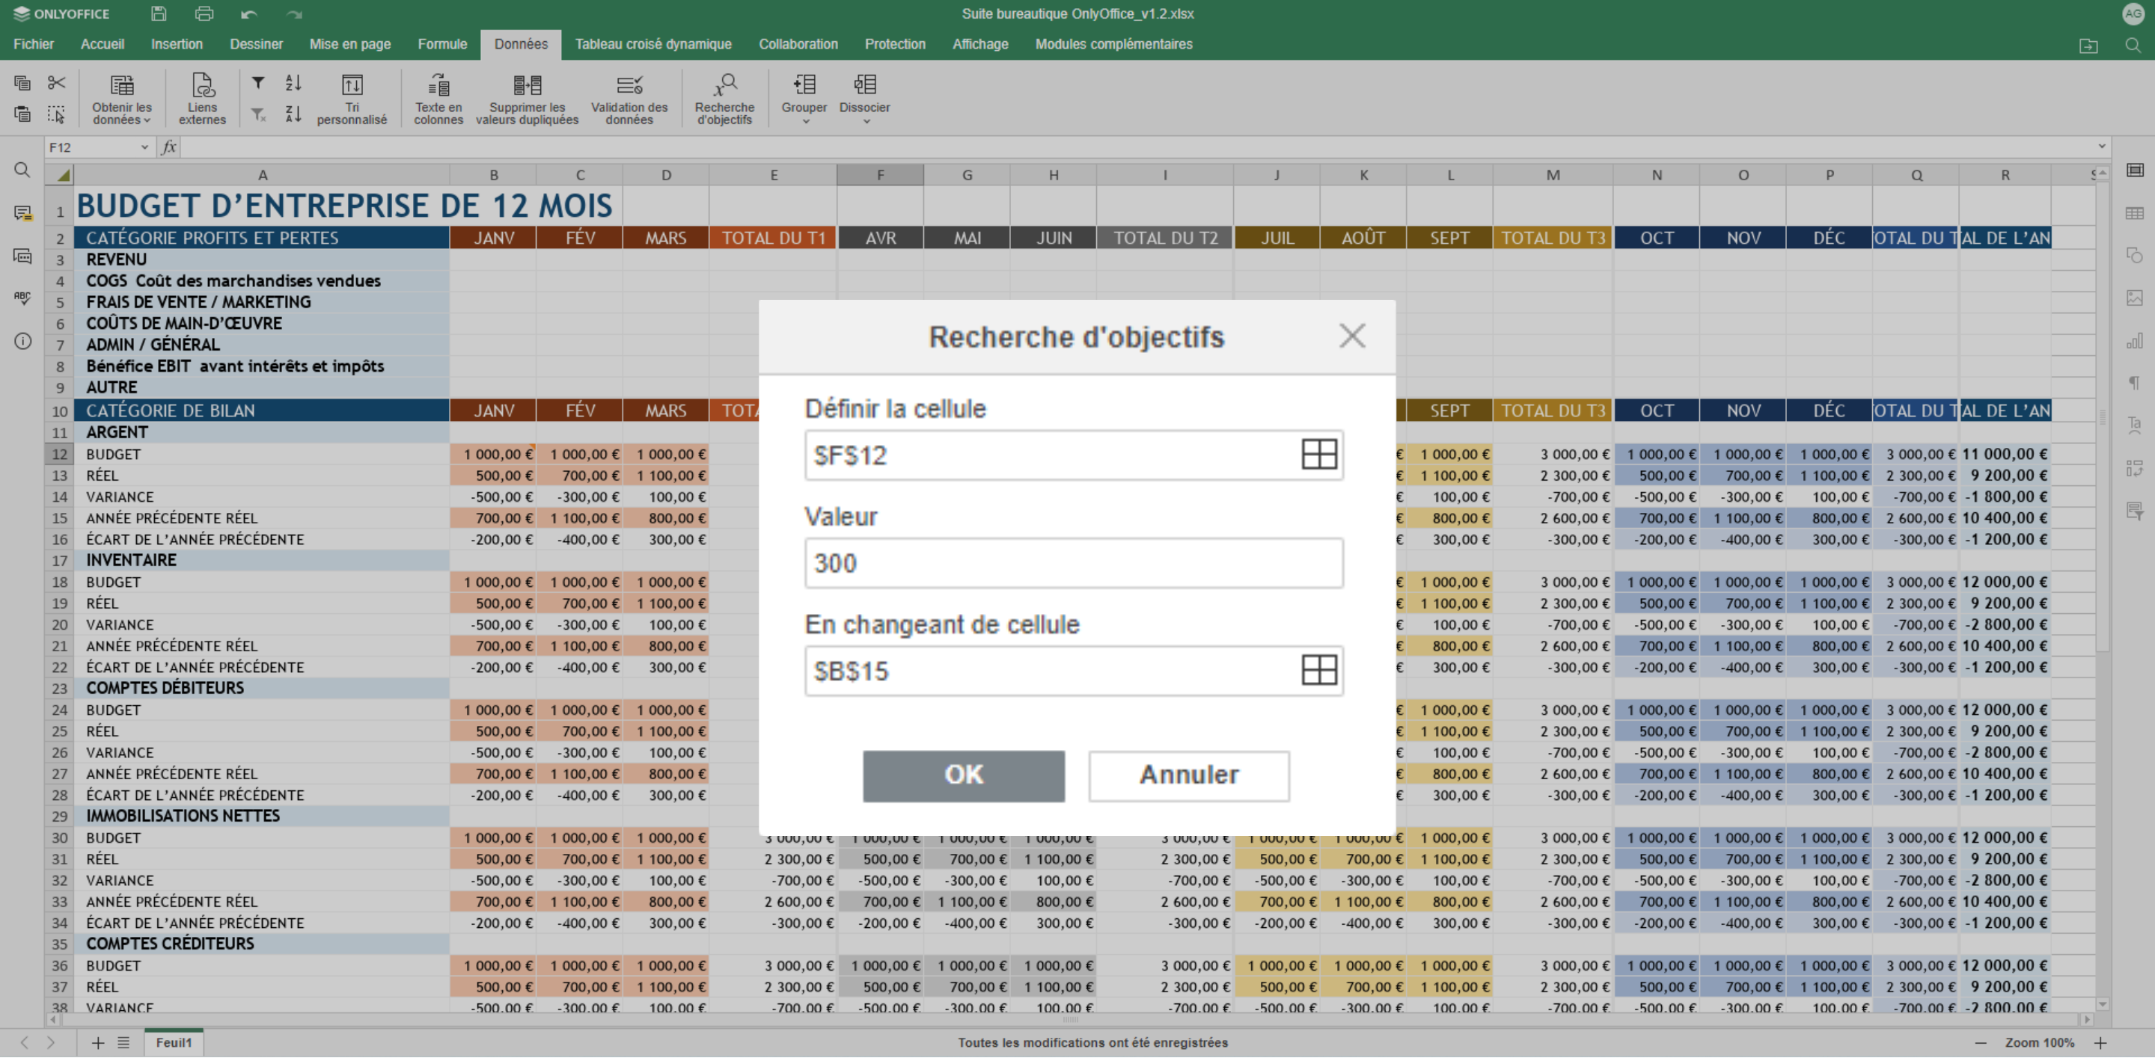Open the Validation des données tool
Screen dimensions: 2155x1058
(x=629, y=98)
